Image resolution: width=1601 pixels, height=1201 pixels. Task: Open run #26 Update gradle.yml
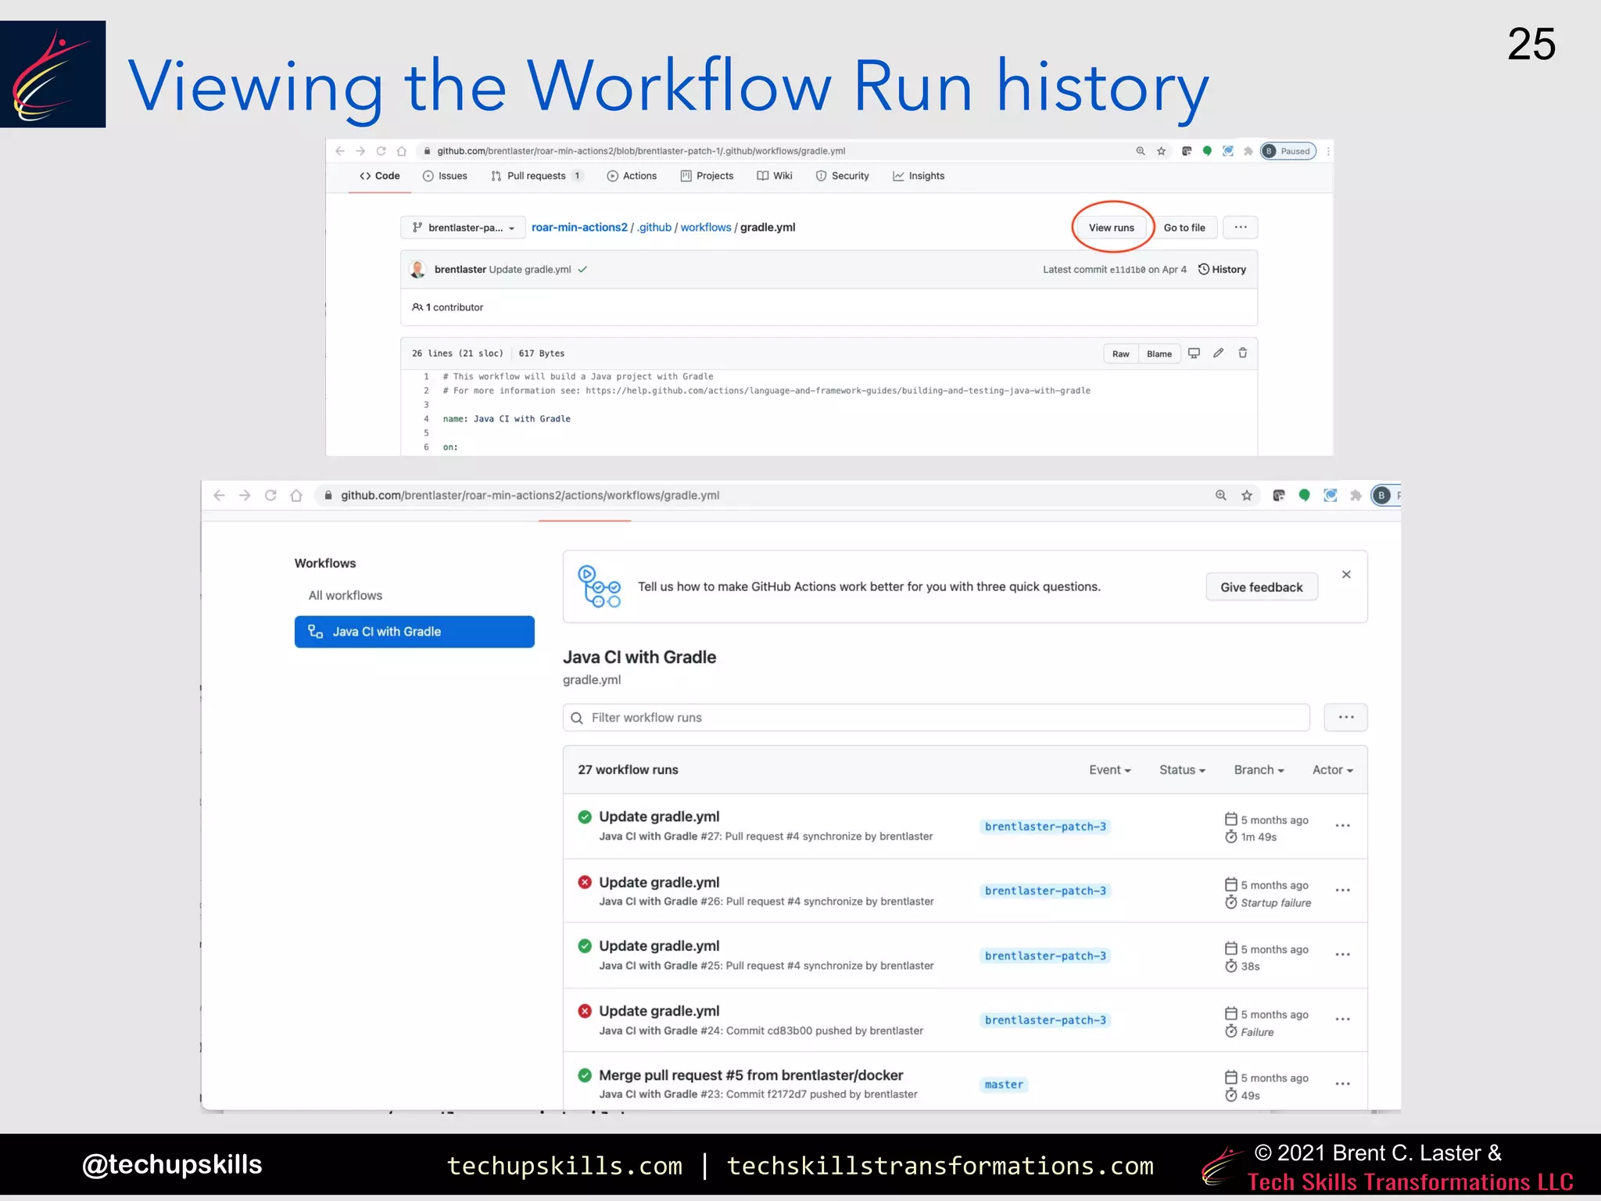659,883
